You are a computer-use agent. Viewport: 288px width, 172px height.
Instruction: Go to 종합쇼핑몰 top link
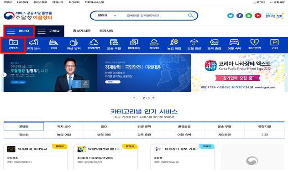click(40, 2)
